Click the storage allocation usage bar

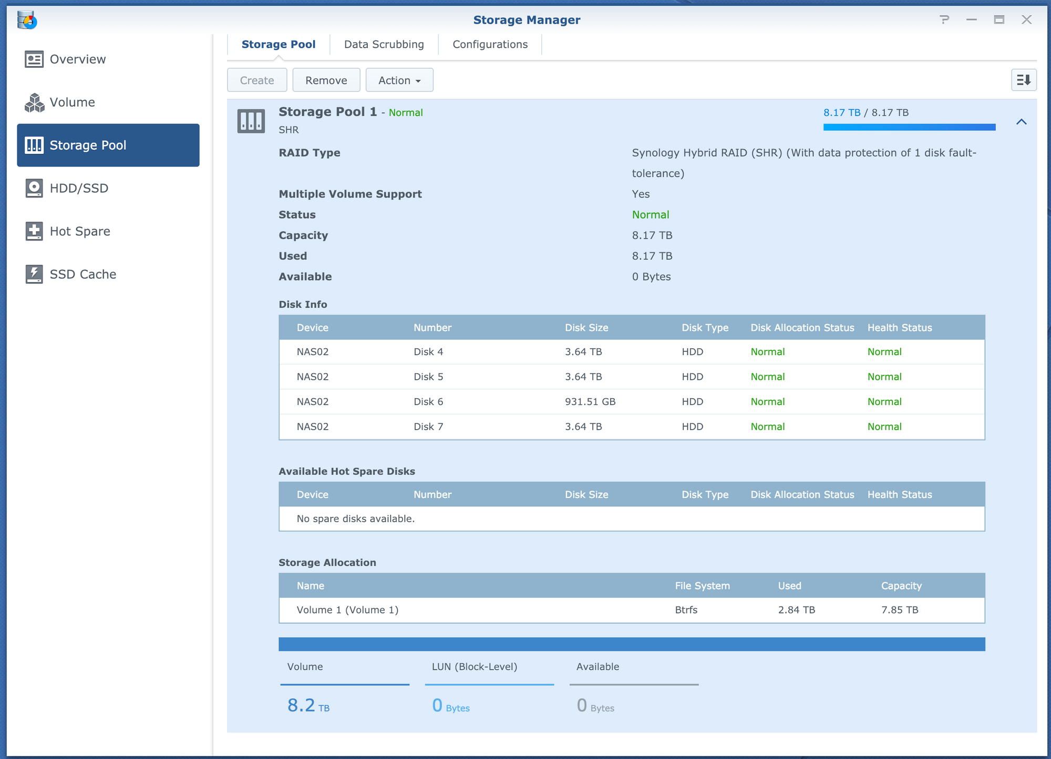pyautogui.click(x=632, y=644)
